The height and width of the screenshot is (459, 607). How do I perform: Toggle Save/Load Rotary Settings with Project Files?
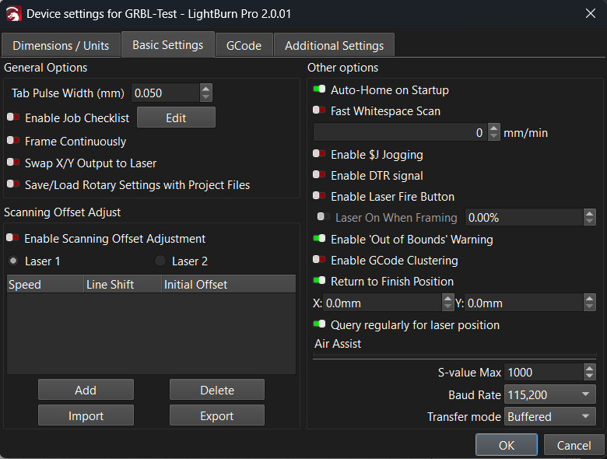click(13, 184)
